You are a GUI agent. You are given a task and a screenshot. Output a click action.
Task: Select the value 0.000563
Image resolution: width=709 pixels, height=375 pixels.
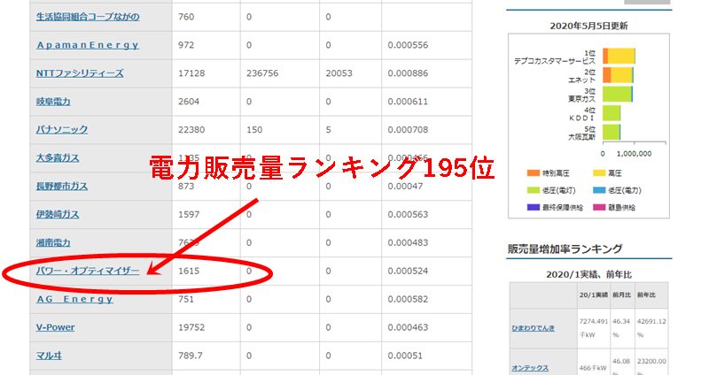408,214
